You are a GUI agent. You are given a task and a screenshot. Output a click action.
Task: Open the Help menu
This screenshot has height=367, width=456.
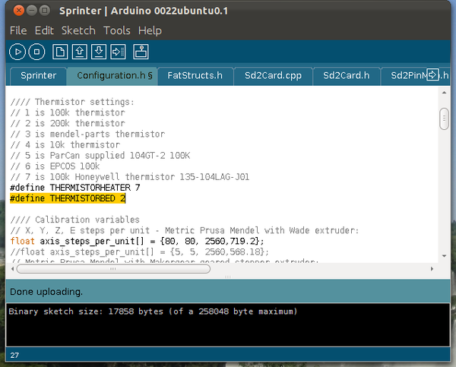click(x=150, y=30)
